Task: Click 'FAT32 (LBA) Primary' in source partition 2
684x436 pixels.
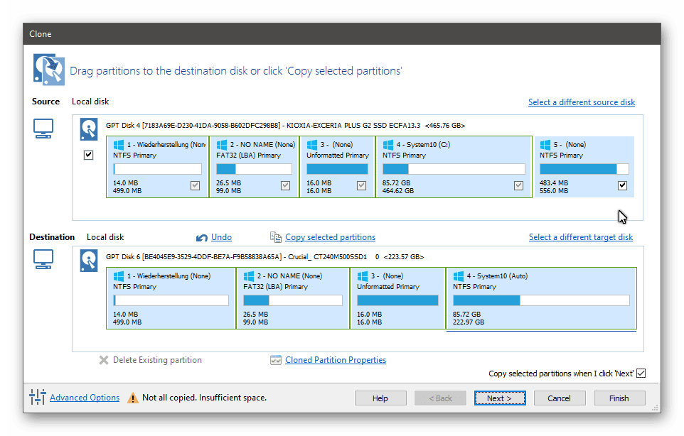Action: click(249, 156)
